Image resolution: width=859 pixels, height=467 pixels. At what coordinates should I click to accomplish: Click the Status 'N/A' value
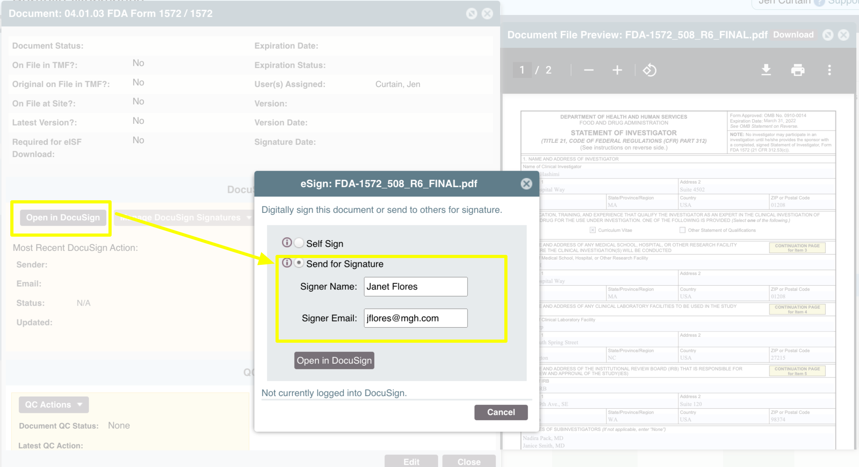pyautogui.click(x=84, y=303)
